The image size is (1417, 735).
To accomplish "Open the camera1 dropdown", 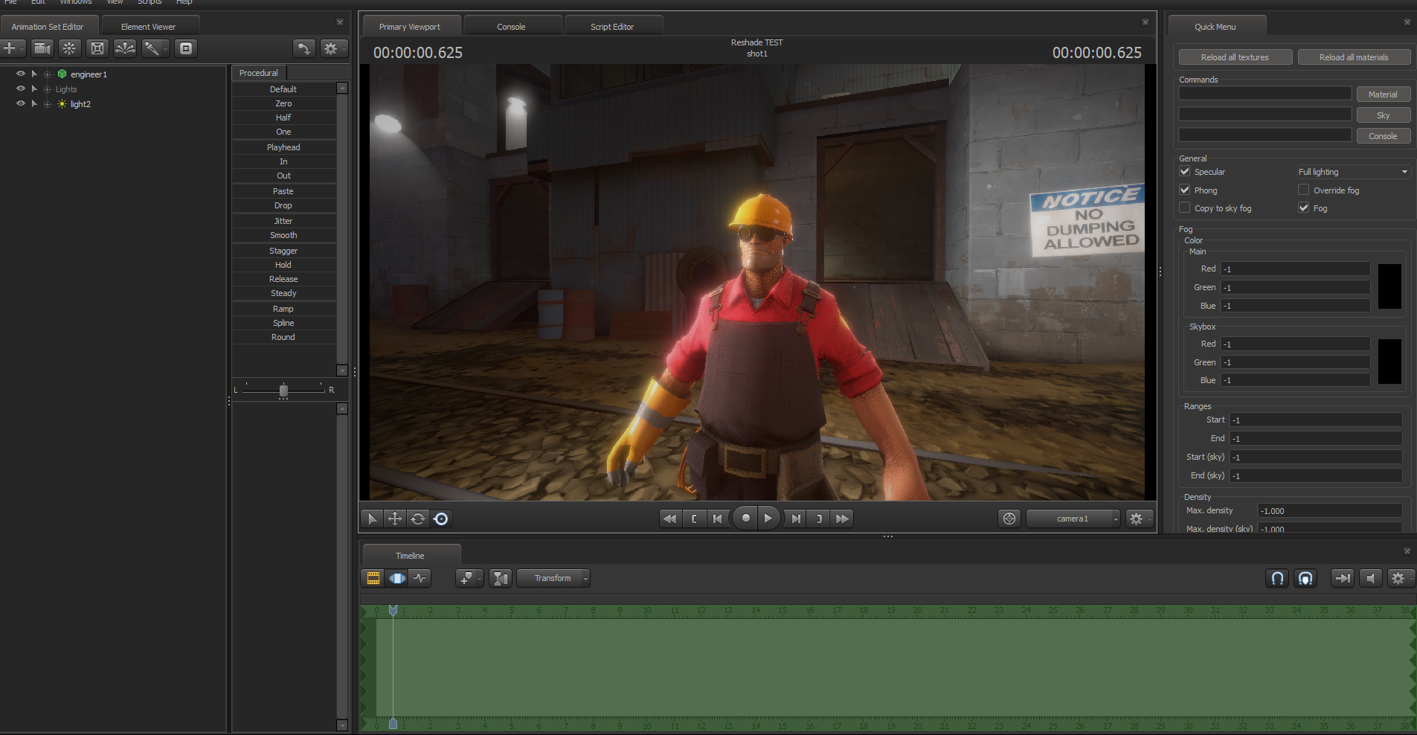I will (x=1073, y=519).
